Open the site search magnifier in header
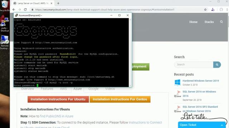Image resolution: width=229 pixels, height=128 pixels. point(221,22)
